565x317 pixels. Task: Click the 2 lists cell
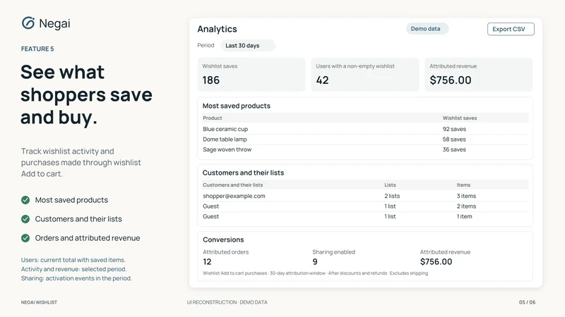[392, 196]
